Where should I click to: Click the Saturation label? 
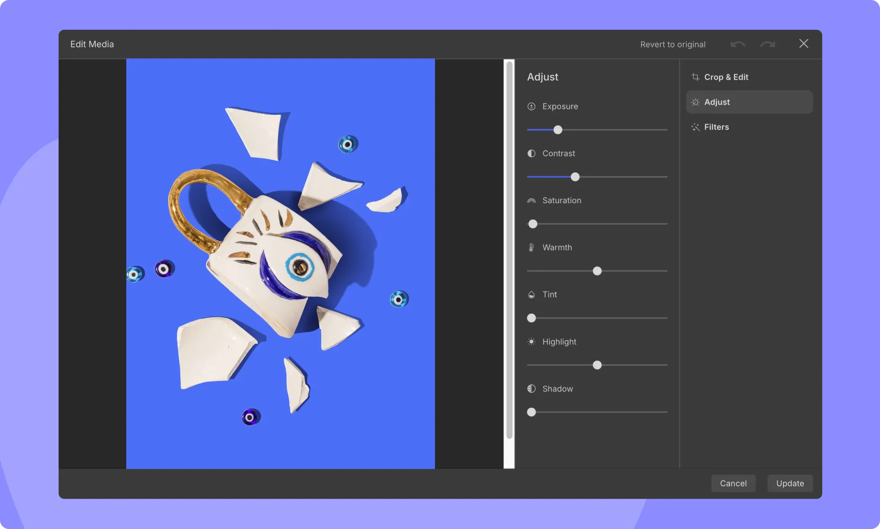coord(562,201)
